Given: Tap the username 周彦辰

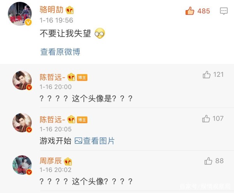Looking at the screenshot, I should pyautogui.click(x=51, y=161).
